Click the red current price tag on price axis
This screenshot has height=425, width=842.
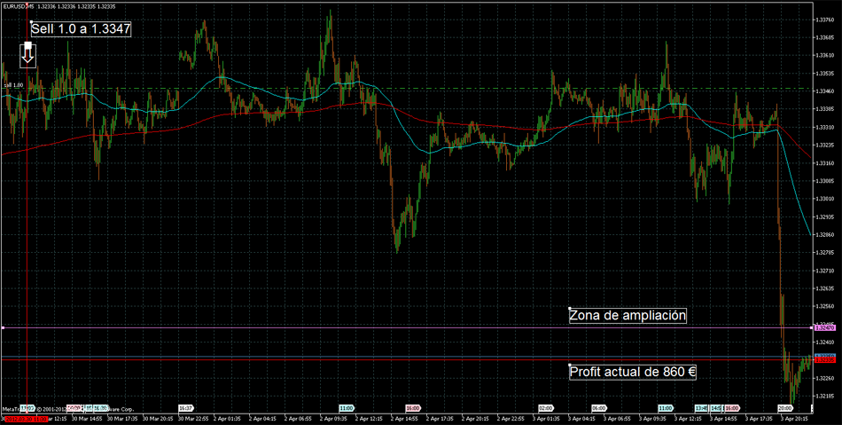(x=824, y=360)
